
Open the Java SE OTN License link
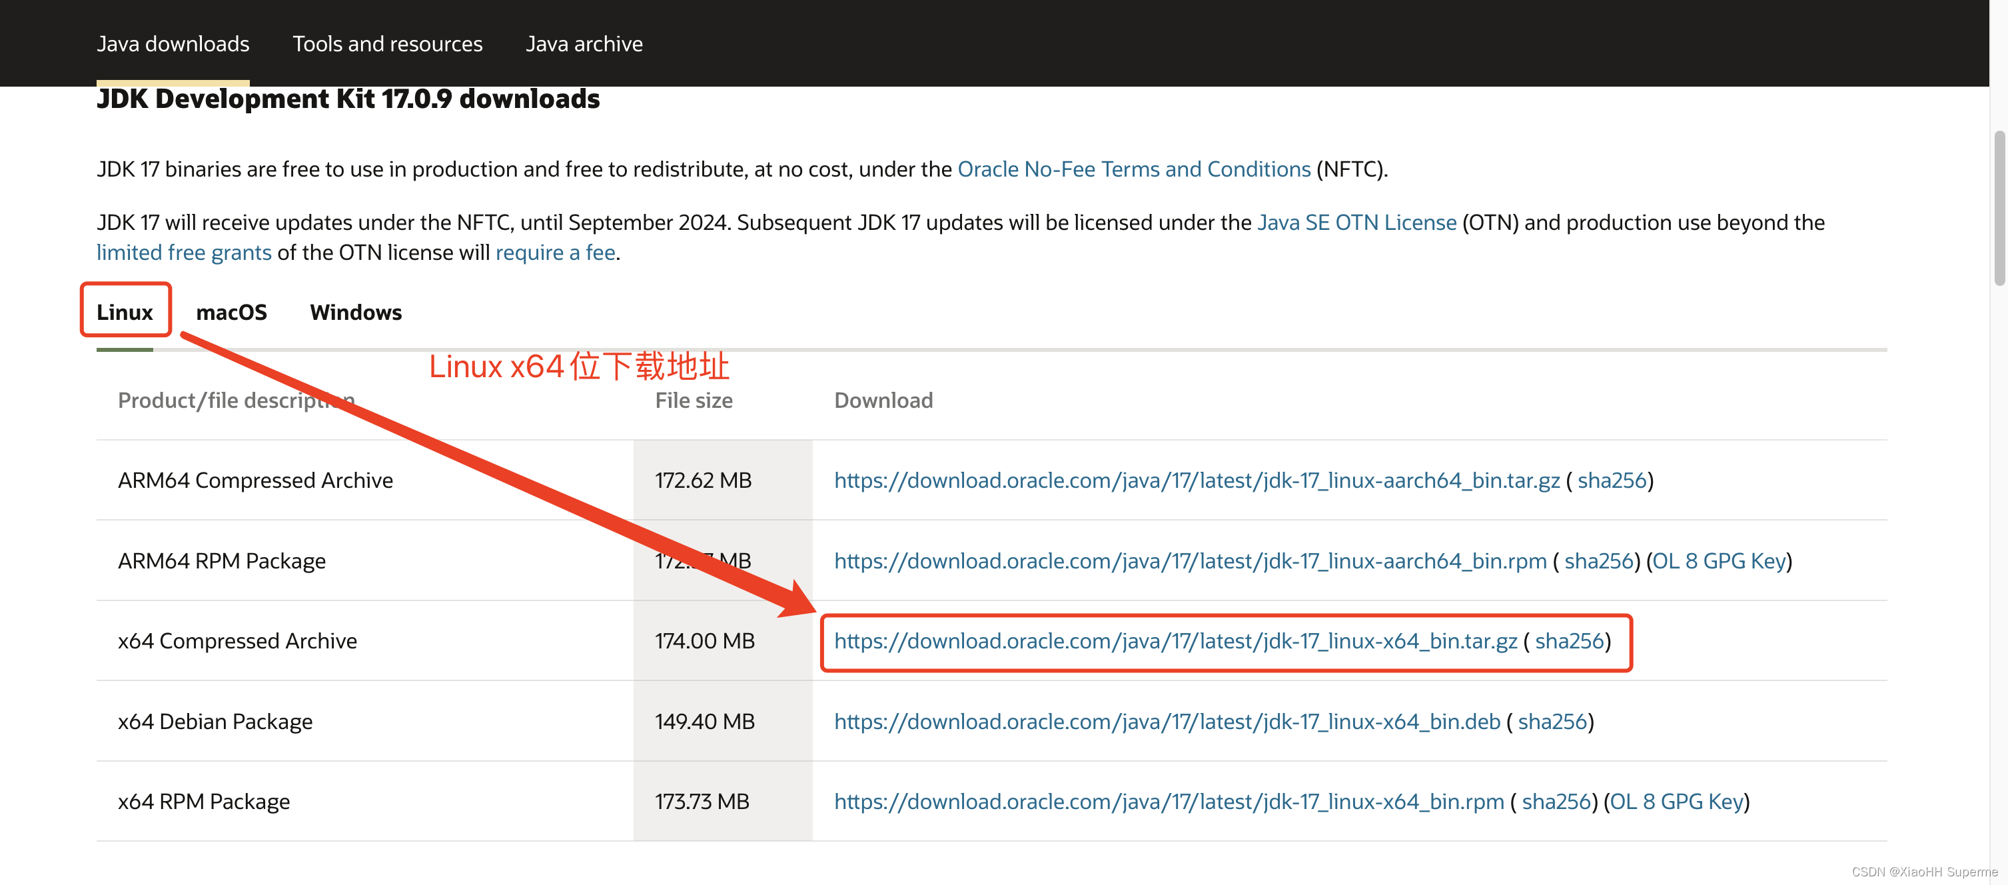1356,222
